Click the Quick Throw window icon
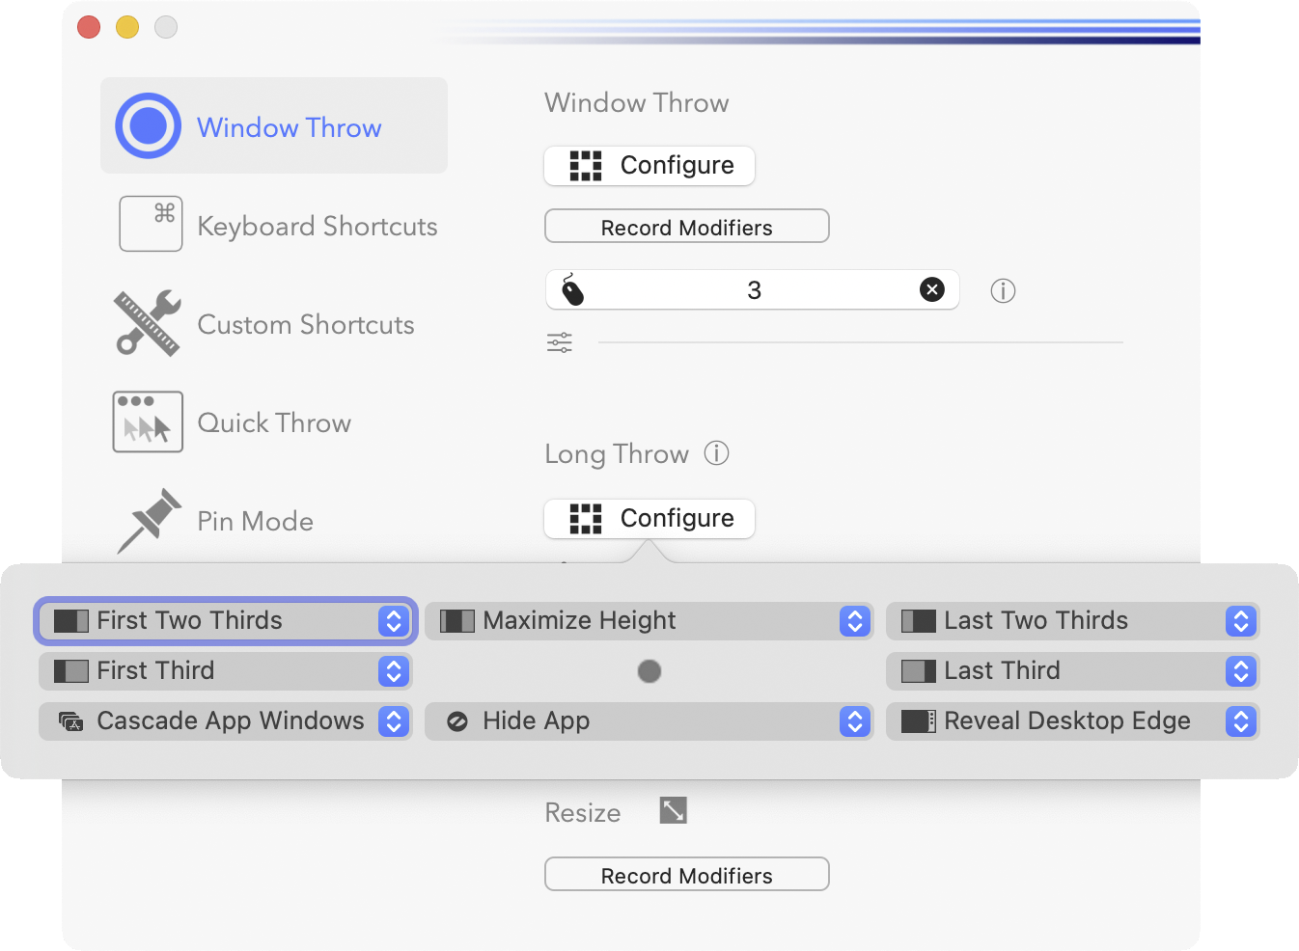 (x=148, y=421)
